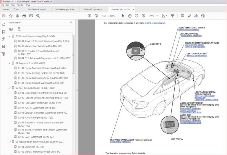Viewport: 227px width, 155px height.
Task: Switch to the 05-Steering & Suse... tab
Action: [65, 9]
